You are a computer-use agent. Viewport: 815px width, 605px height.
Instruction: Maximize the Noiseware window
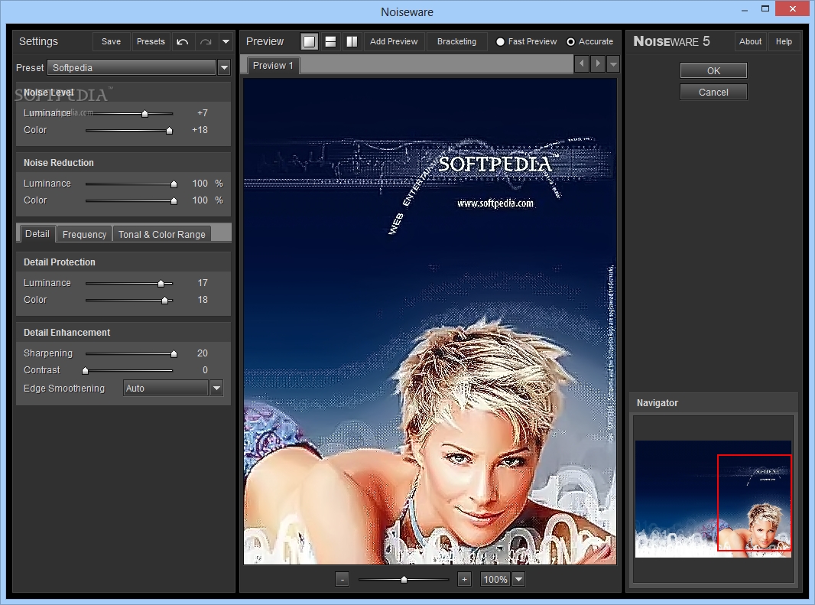click(765, 8)
